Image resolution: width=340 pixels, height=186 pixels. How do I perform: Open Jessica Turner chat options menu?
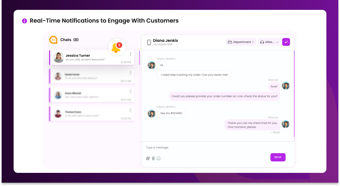pyautogui.click(x=131, y=54)
